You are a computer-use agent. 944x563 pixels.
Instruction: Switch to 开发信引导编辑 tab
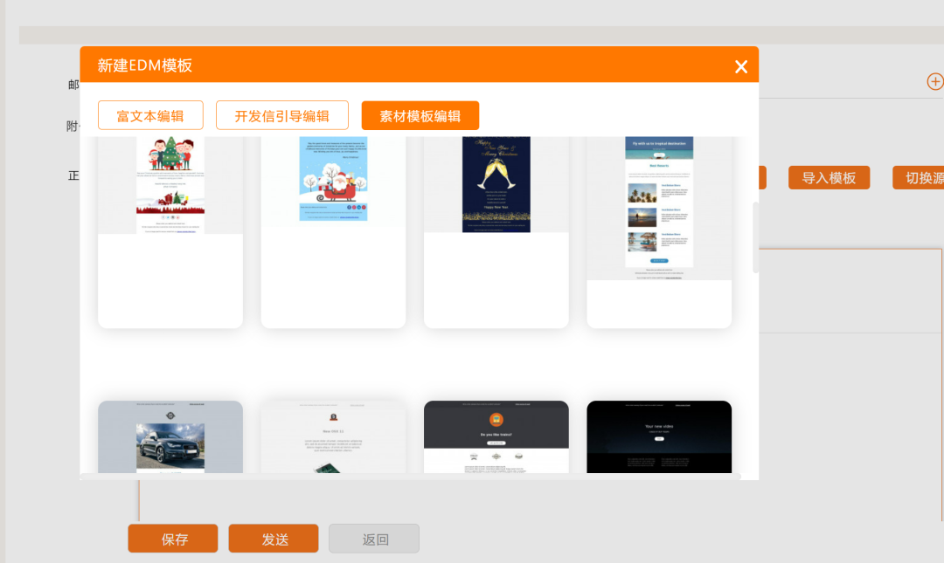[281, 115]
